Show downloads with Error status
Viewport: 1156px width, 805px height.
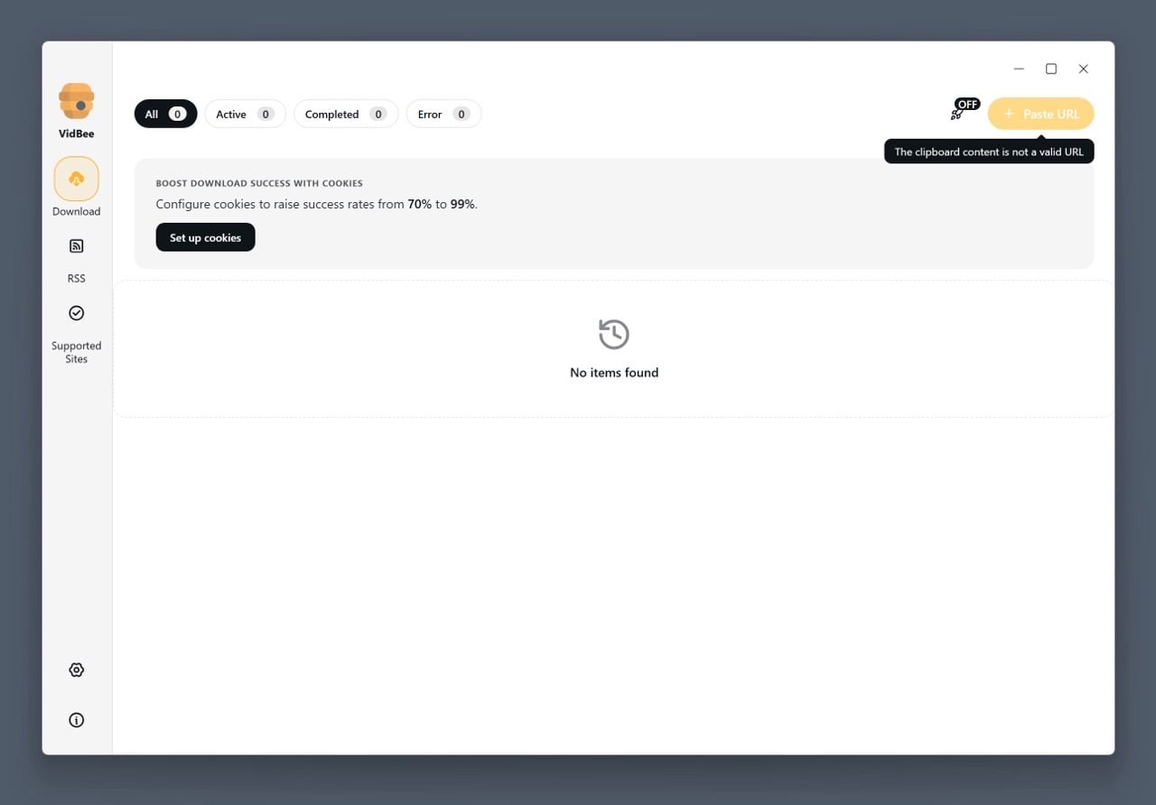(443, 114)
